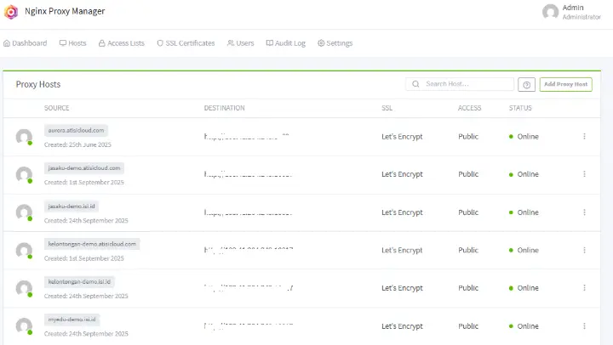Image resolution: width=613 pixels, height=345 pixels.
Task: Click avatar icon for jasaku-demo.atisicloud.com row
Action: (24, 174)
